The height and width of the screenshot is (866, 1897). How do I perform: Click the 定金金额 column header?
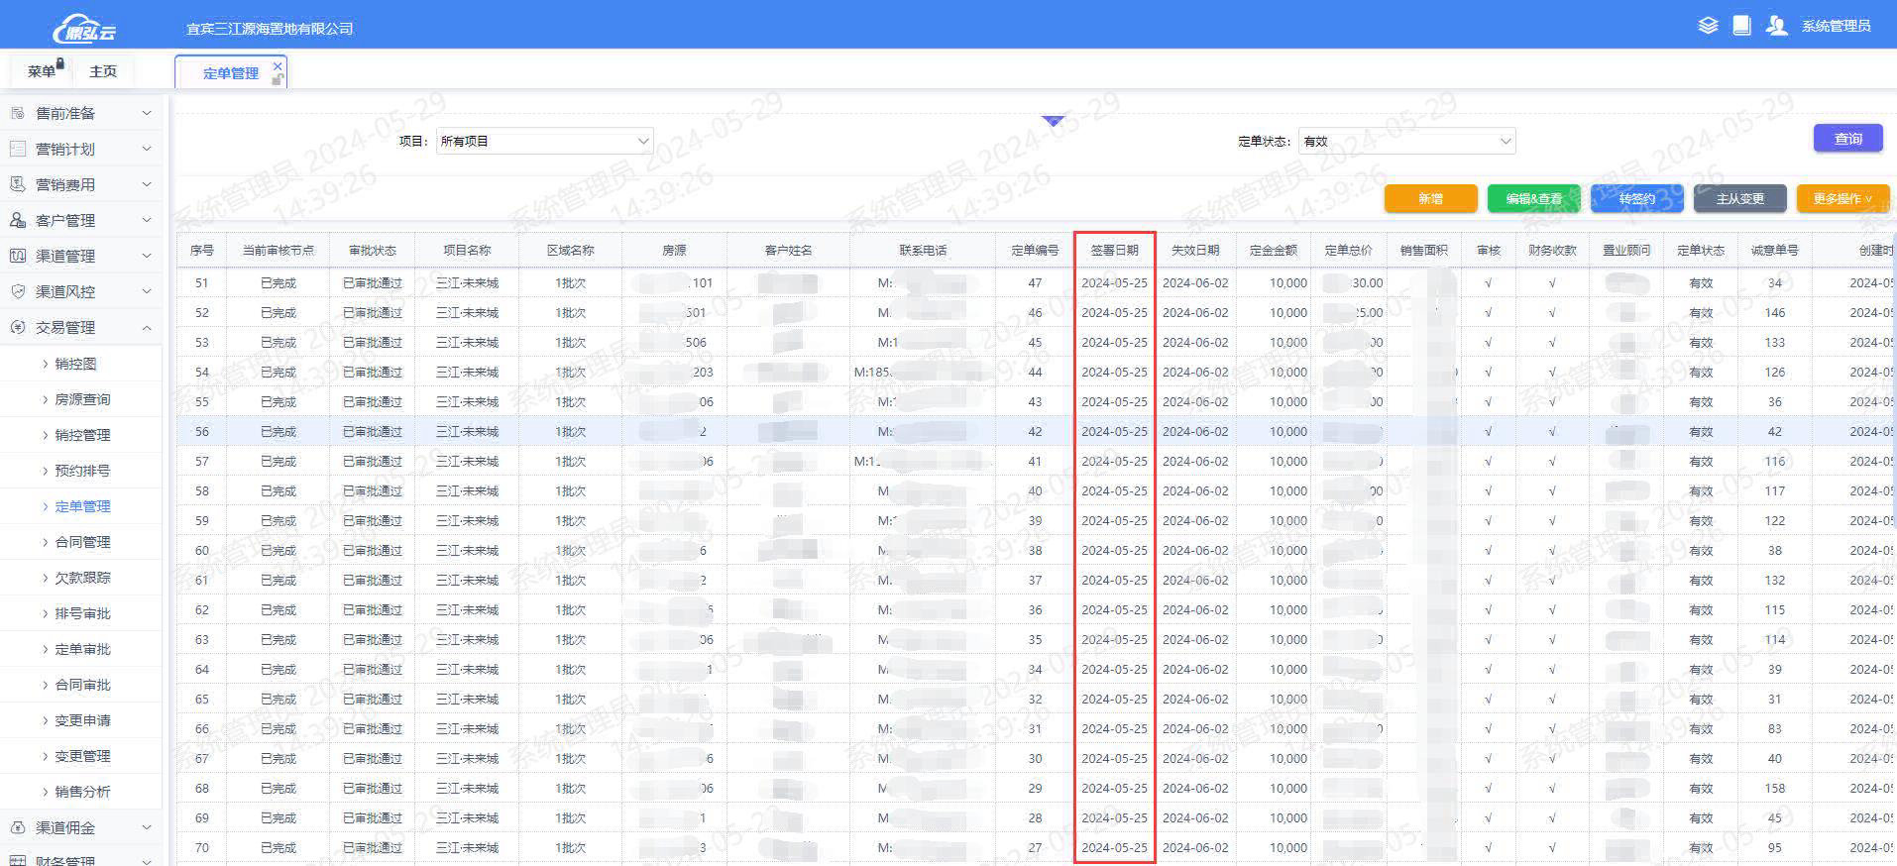click(1273, 251)
